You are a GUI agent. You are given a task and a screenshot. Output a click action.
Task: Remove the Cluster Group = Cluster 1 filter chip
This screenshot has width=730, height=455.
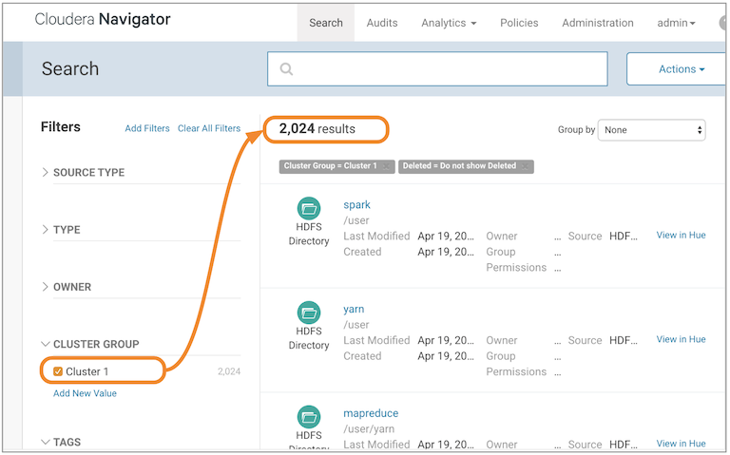pyautogui.click(x=387, y=166)
